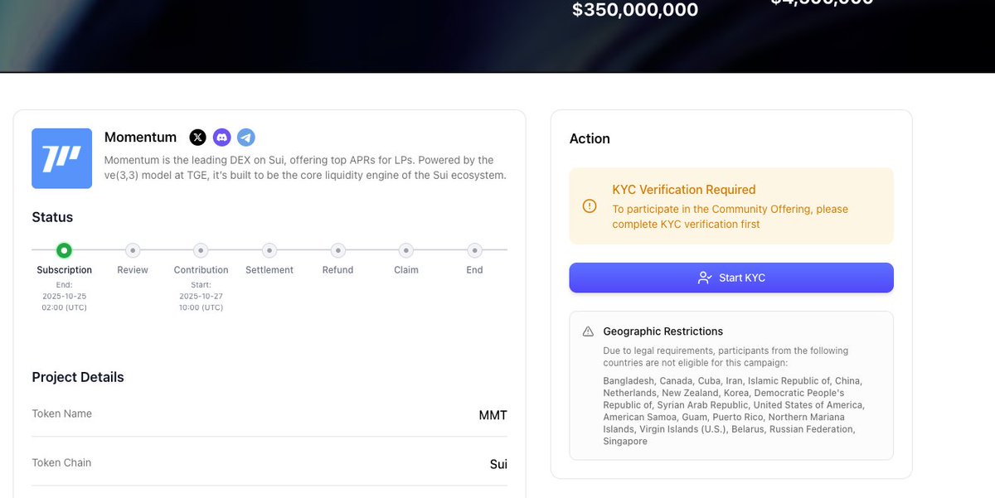The height and width of the screenshot is (498, 995).
Task: Click the Geographic Restrictions heading
Action: click(663, 331)
